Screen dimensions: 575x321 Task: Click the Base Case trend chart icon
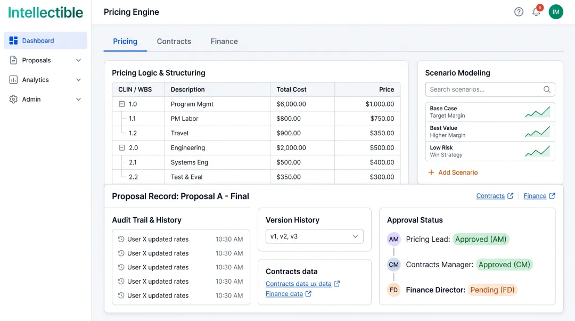[x=537, y=112]
